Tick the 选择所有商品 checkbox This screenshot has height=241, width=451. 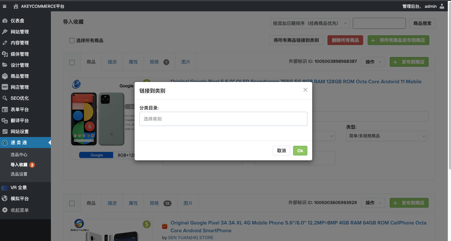pos(72,40)
